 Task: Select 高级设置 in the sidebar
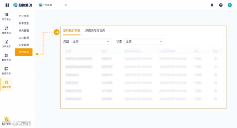[x=6, y=85]
